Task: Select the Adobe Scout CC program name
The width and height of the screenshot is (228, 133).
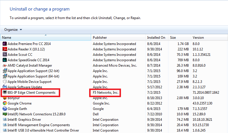Action: coord(20,55)
